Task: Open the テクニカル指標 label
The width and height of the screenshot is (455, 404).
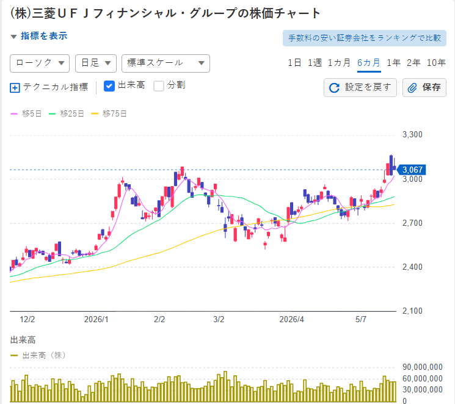Action: pyautogui.click(x=56, y=87)
